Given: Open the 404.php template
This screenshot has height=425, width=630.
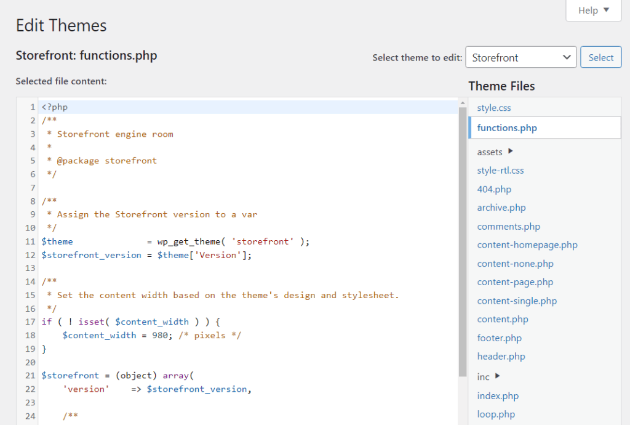Looking at the screenshot, I should 493,189.
